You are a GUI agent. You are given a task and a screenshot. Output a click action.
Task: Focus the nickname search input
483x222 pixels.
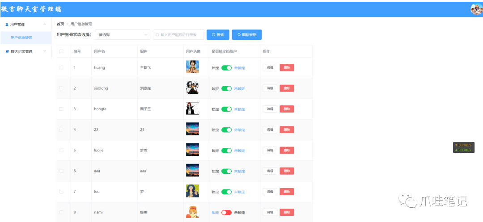point(178,35)
